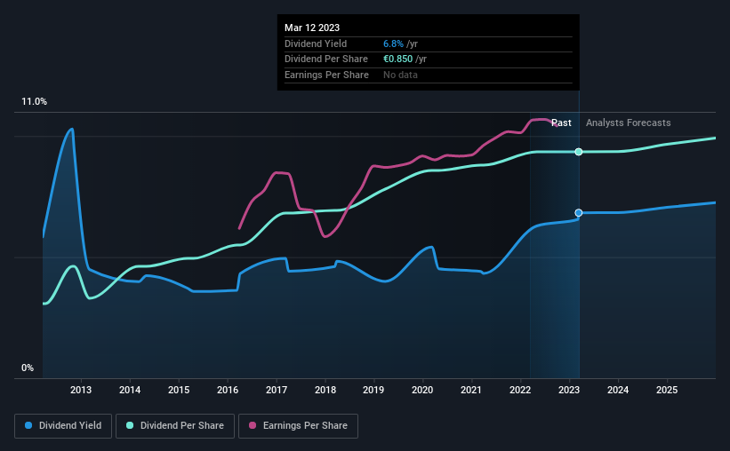Toggle the Dividend Per Share legend button
The height and width of the screenshot is (451, 730).
175,426
